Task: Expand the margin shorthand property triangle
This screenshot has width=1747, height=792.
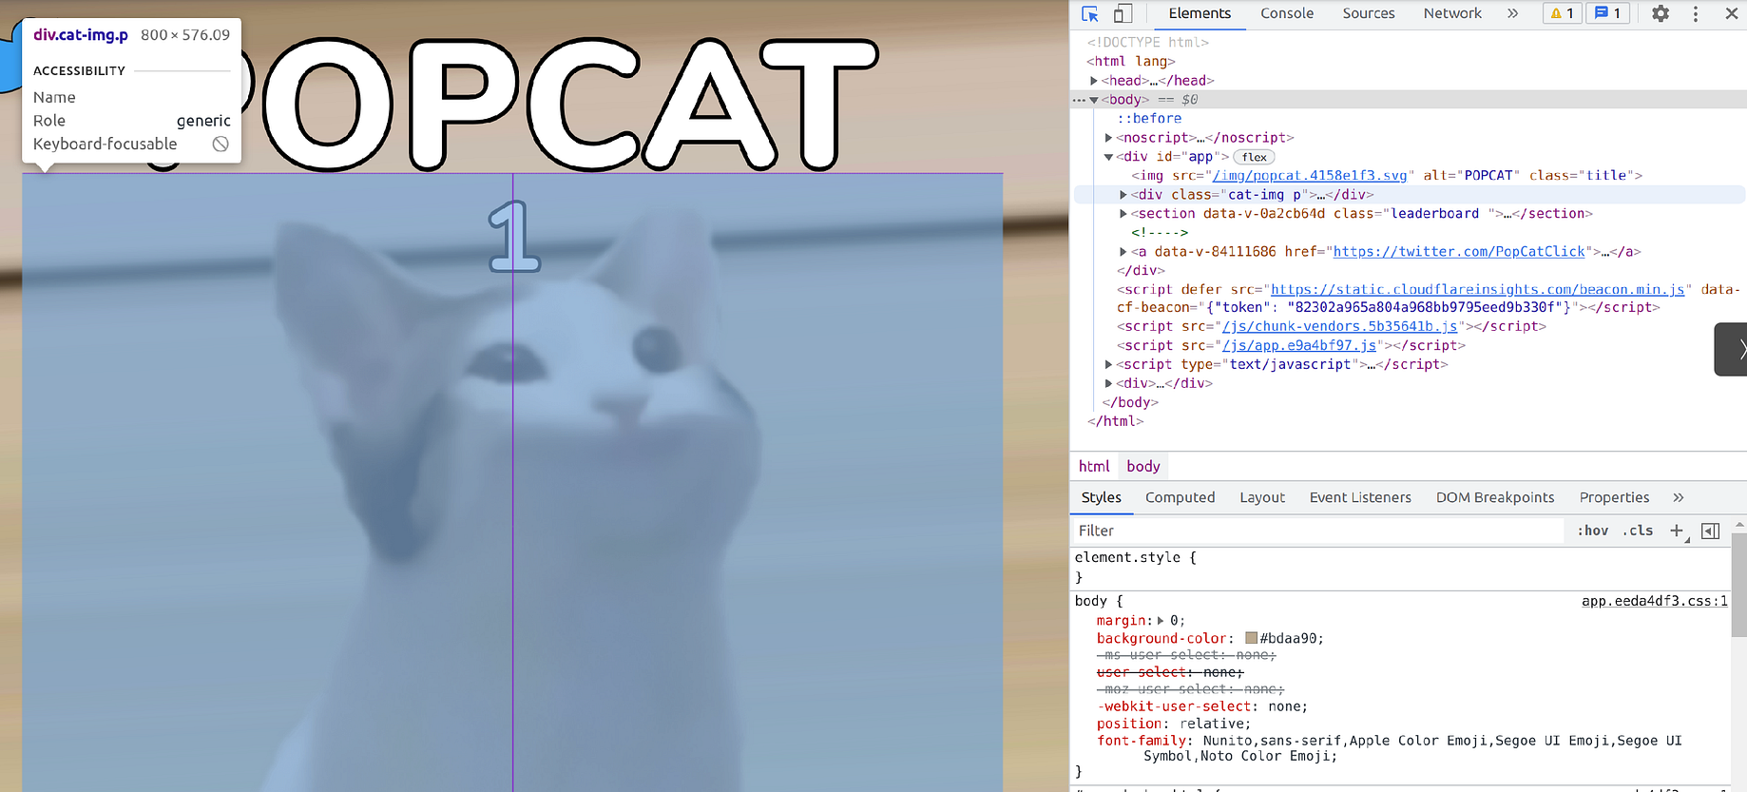Action: point(1161,621)
